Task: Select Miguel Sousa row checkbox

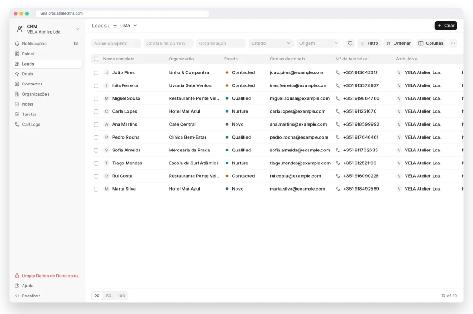Action: pyautogui.click(x=96, y=99)
